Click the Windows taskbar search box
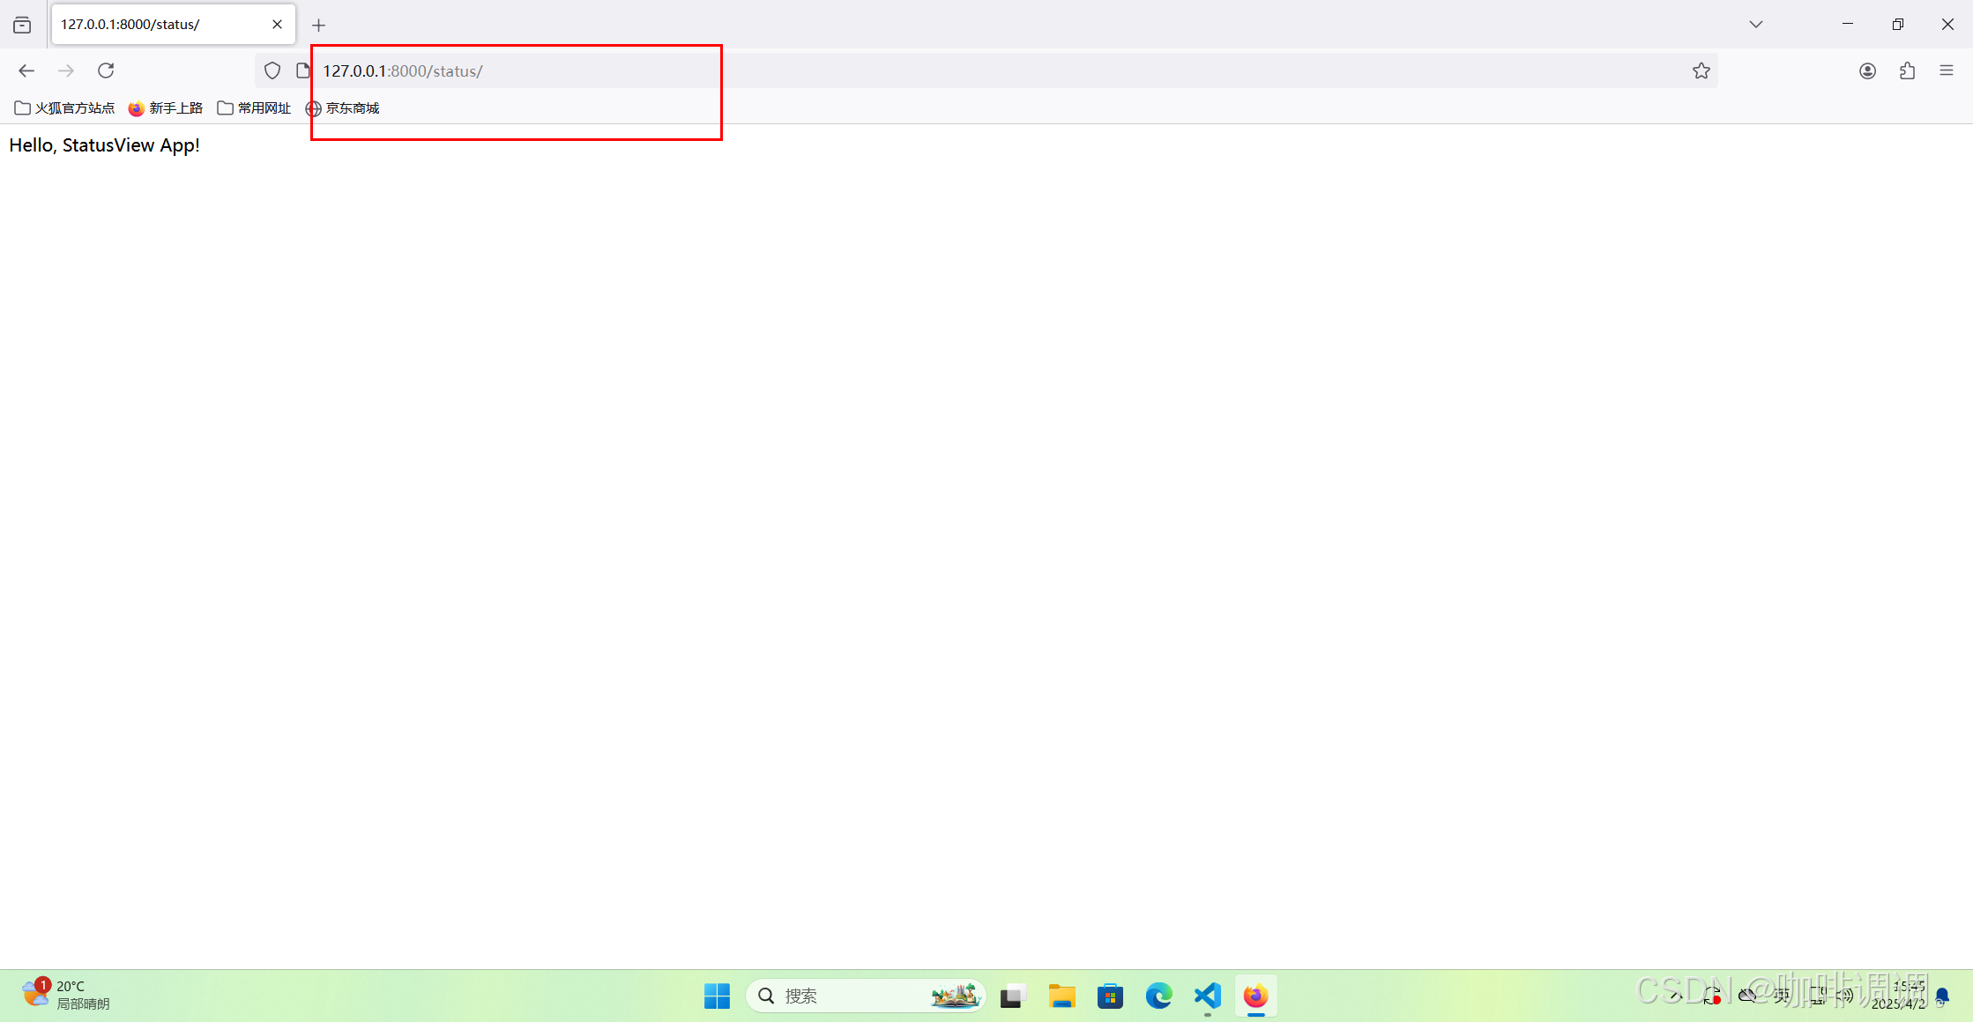 click(x=846, y=996)
